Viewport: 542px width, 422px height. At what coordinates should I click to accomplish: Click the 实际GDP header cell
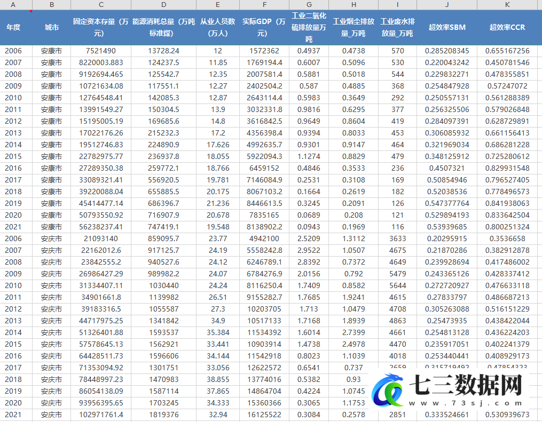(264, 27)
